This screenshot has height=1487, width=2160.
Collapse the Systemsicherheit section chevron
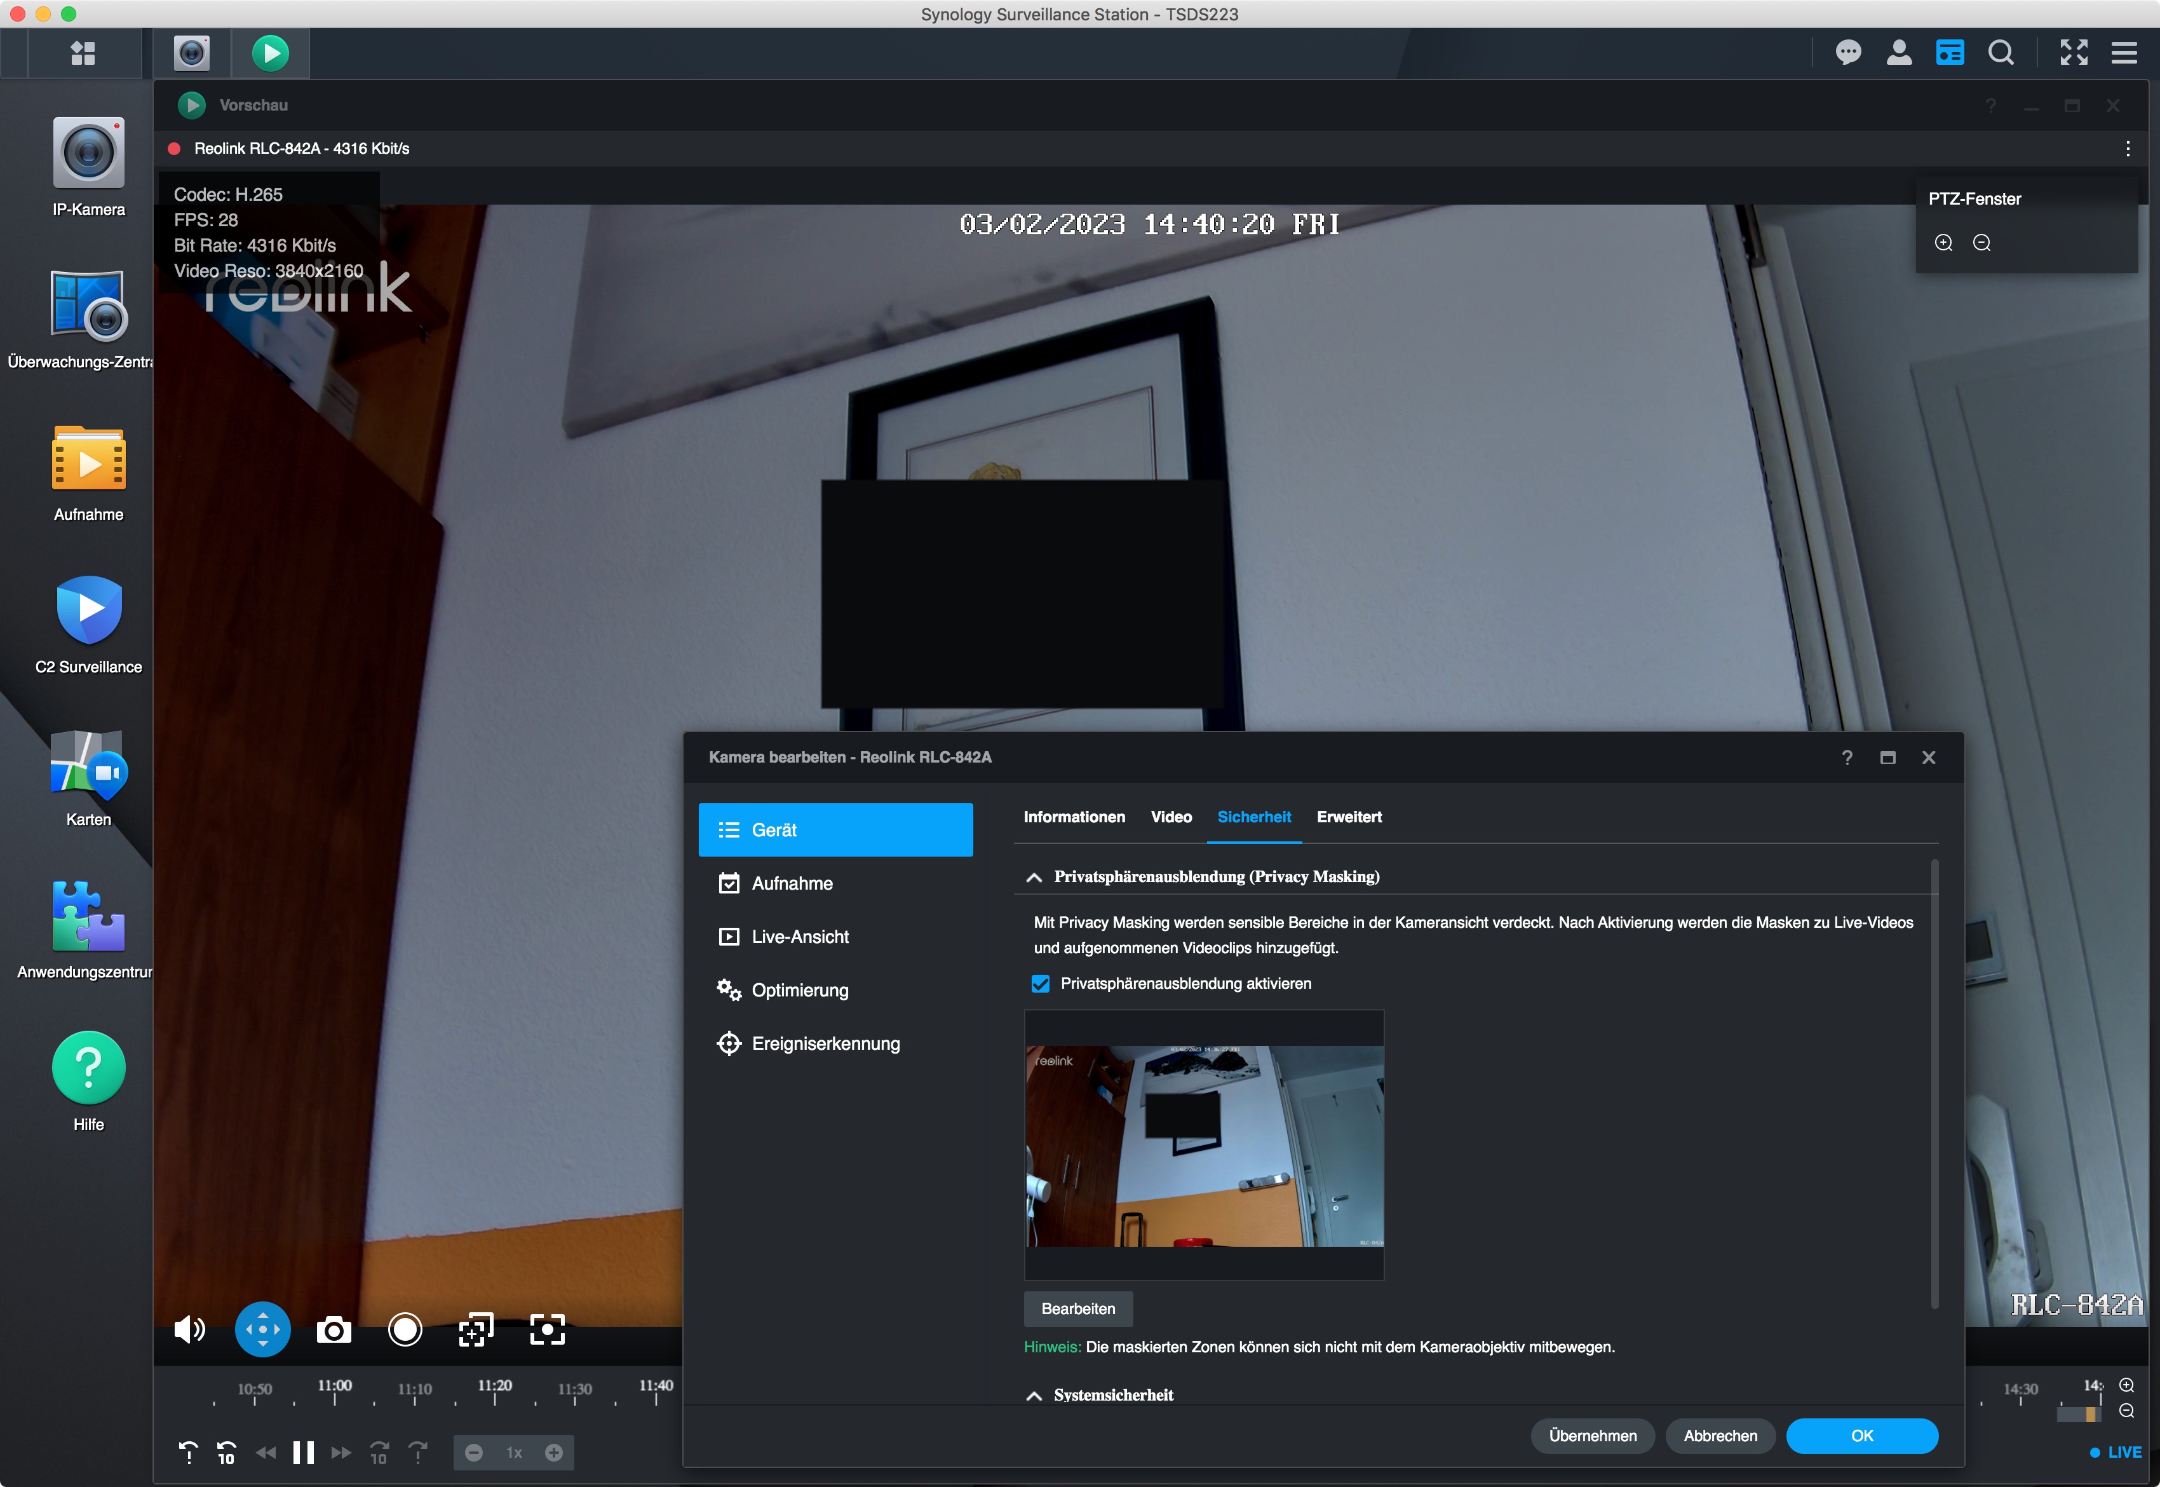pyautogui.click(x=1034, y=1395)
